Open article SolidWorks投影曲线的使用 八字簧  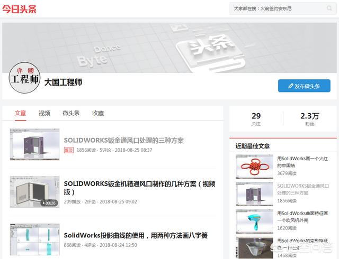tap(136, 235)
